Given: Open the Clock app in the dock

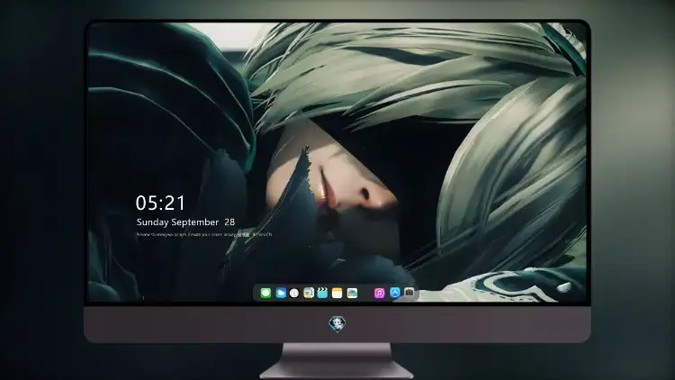Looking at the screenshot, I should pyautogui.click(x=294, y=293).
